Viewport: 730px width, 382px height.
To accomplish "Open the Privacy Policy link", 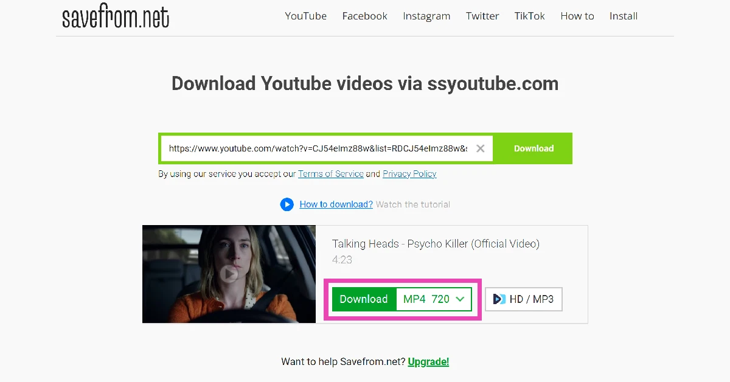I will coord(409,174).
